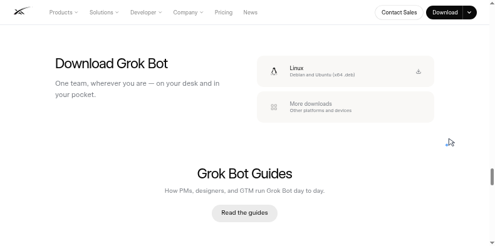Open the Products dropdown menu
Viewport: 495px width, 246px height.
tap(63, 13)
